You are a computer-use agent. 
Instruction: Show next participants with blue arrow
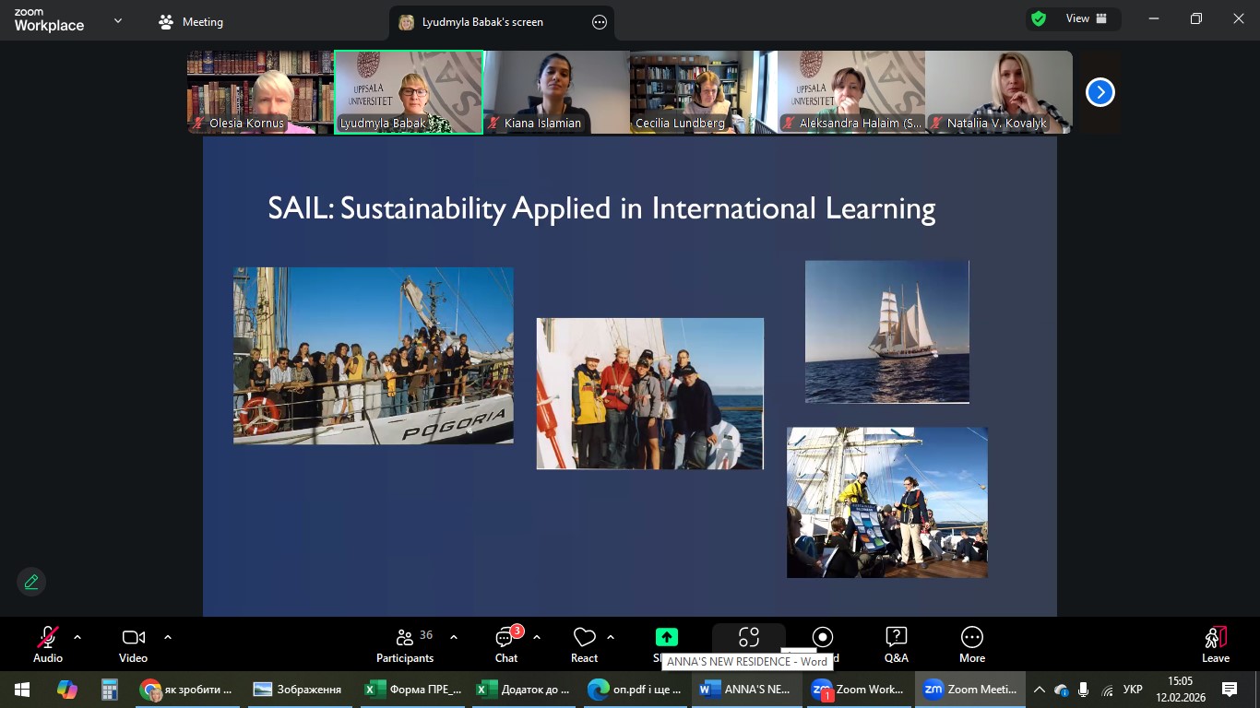[x=1100, y=92]
